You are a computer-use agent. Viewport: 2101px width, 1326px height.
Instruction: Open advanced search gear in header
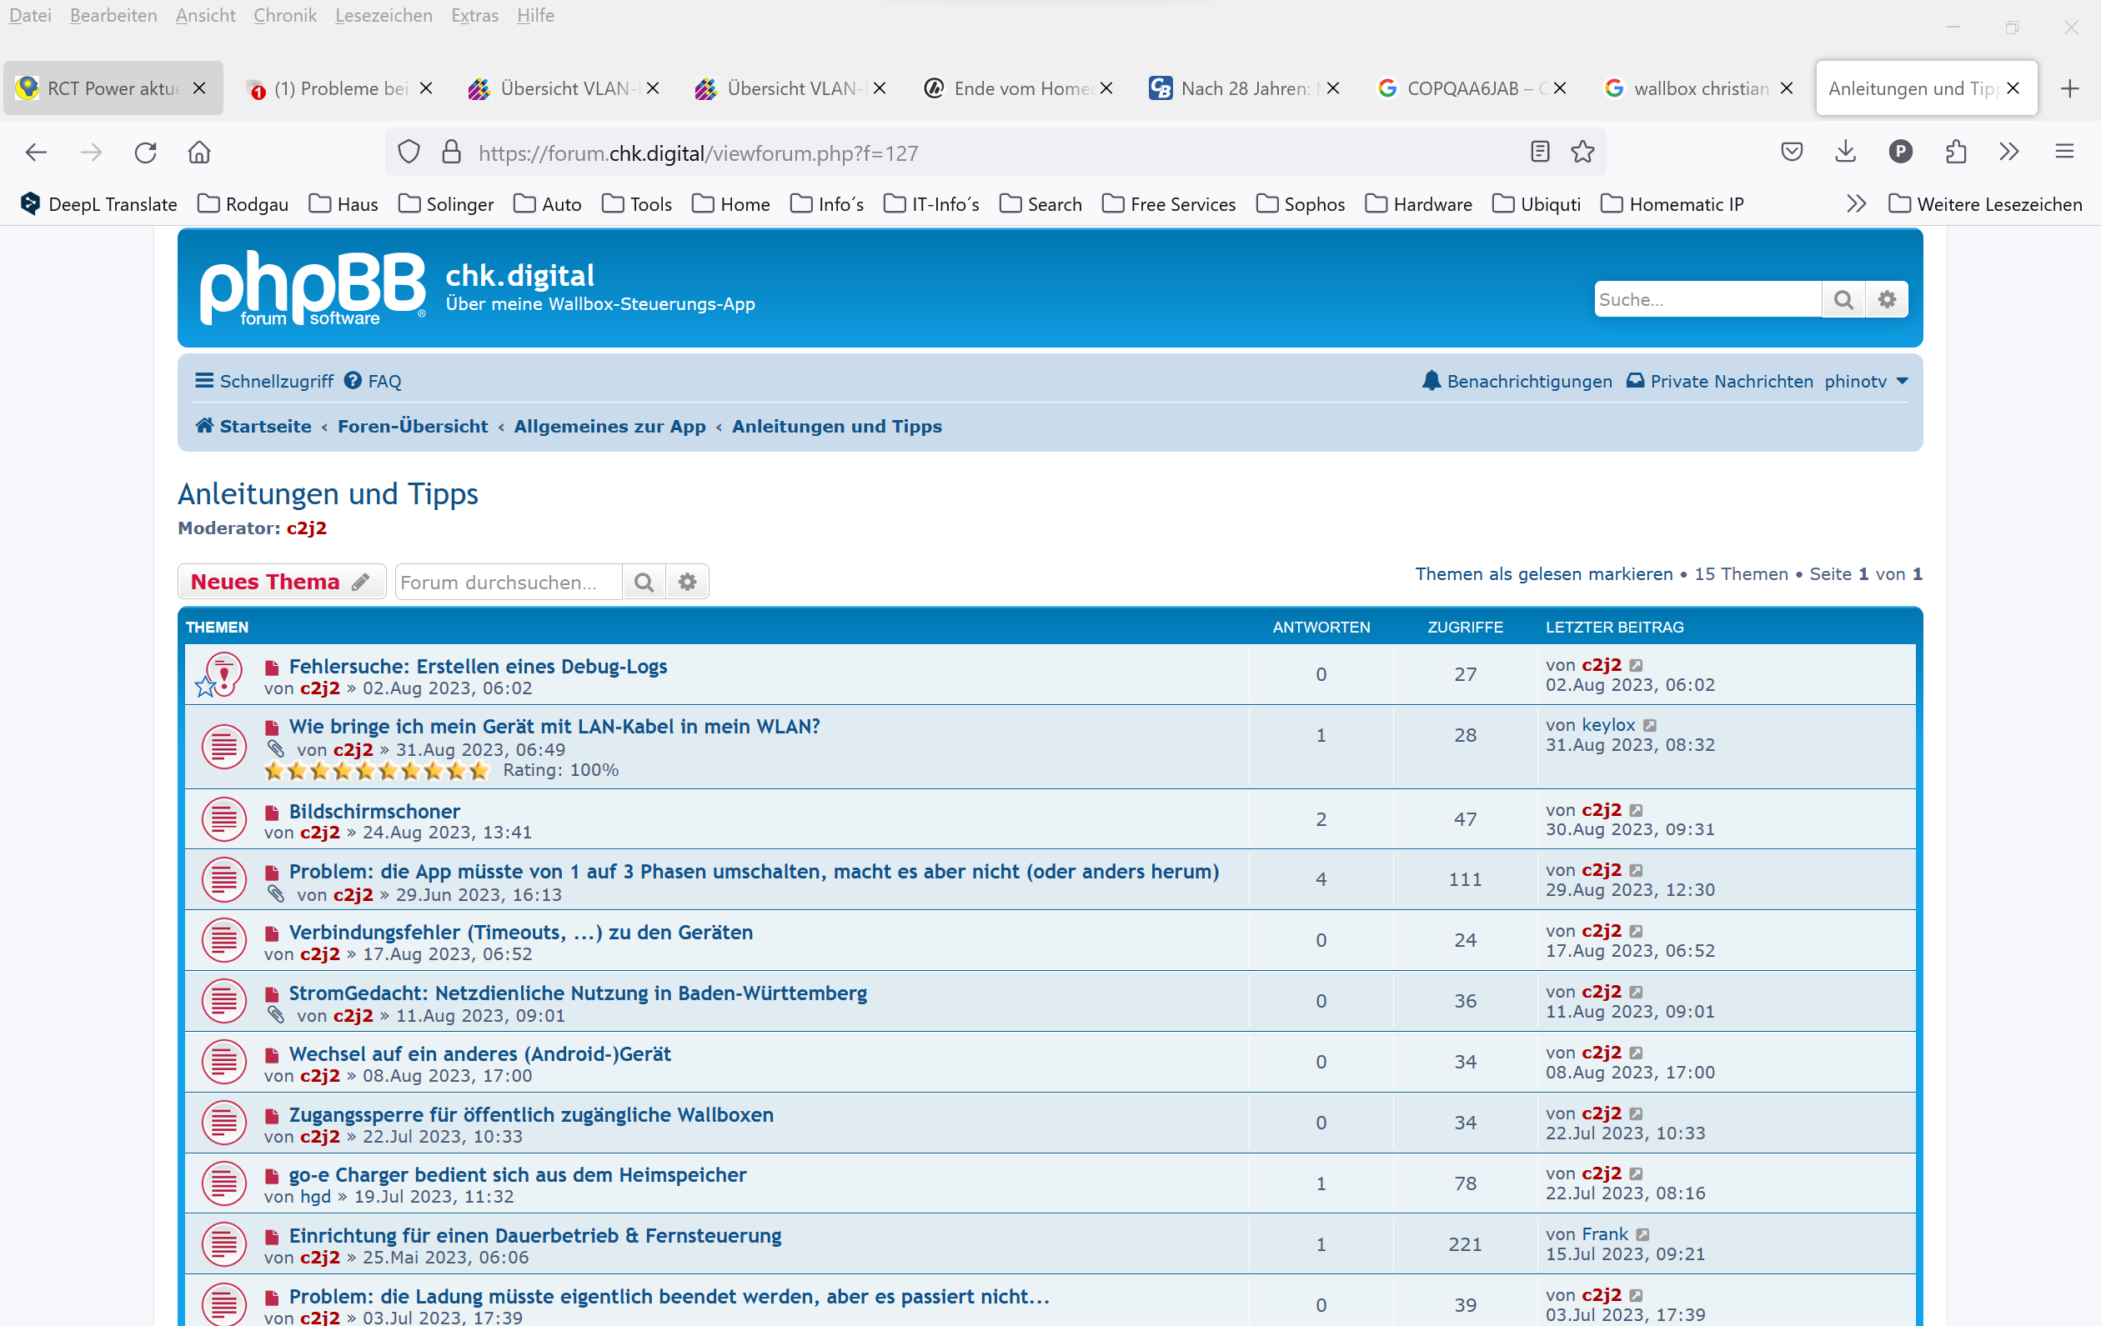pyautogui.click(x=1888, y=299)
